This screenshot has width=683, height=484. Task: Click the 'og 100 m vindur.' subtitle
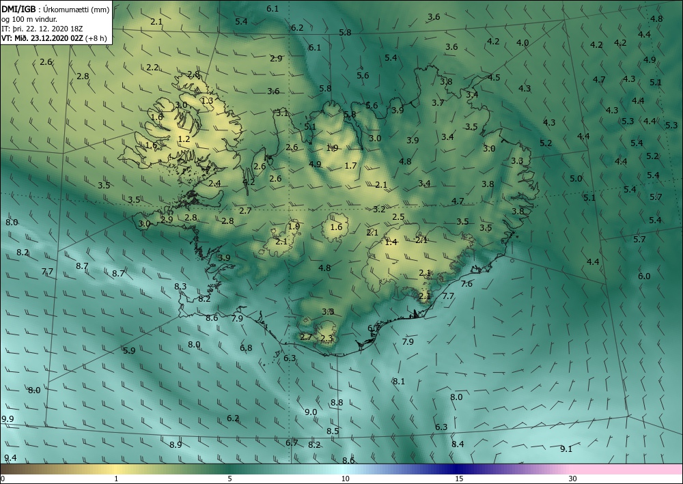click(29, 19)
